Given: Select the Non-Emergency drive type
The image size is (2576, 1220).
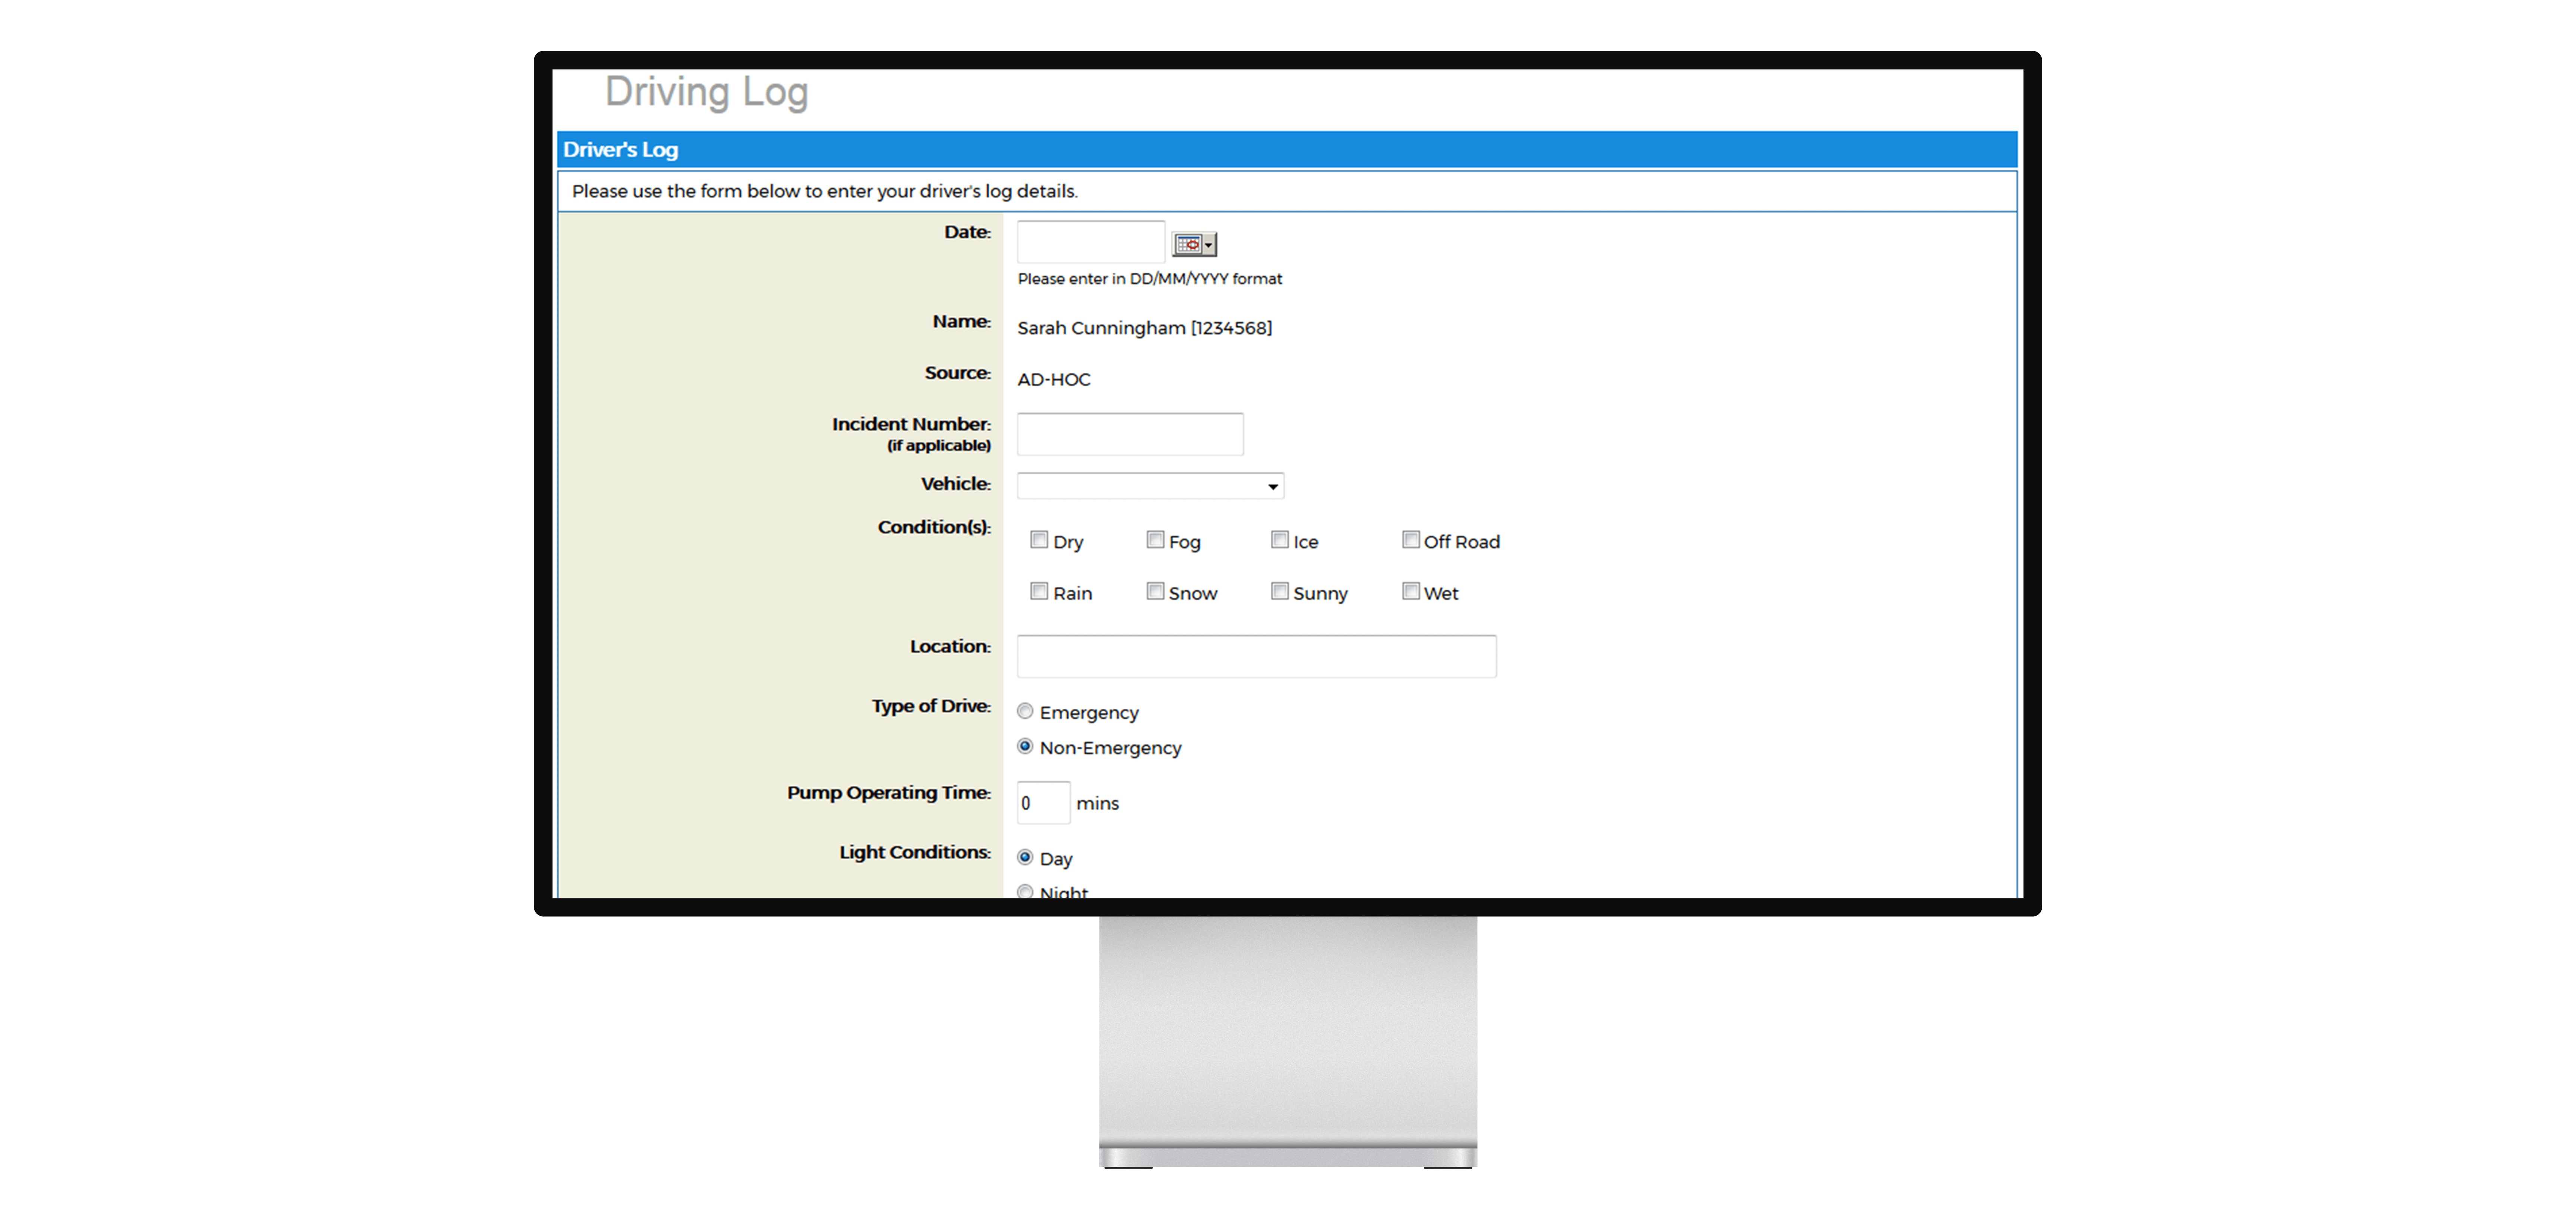Looking at the screenshot, I should pos(1025,746).
